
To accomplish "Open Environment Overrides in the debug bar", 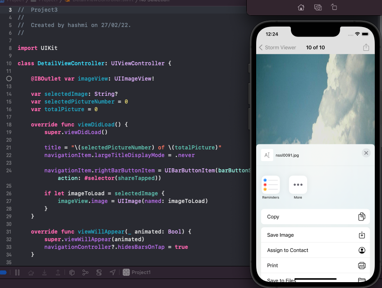I will coord(99,272).
